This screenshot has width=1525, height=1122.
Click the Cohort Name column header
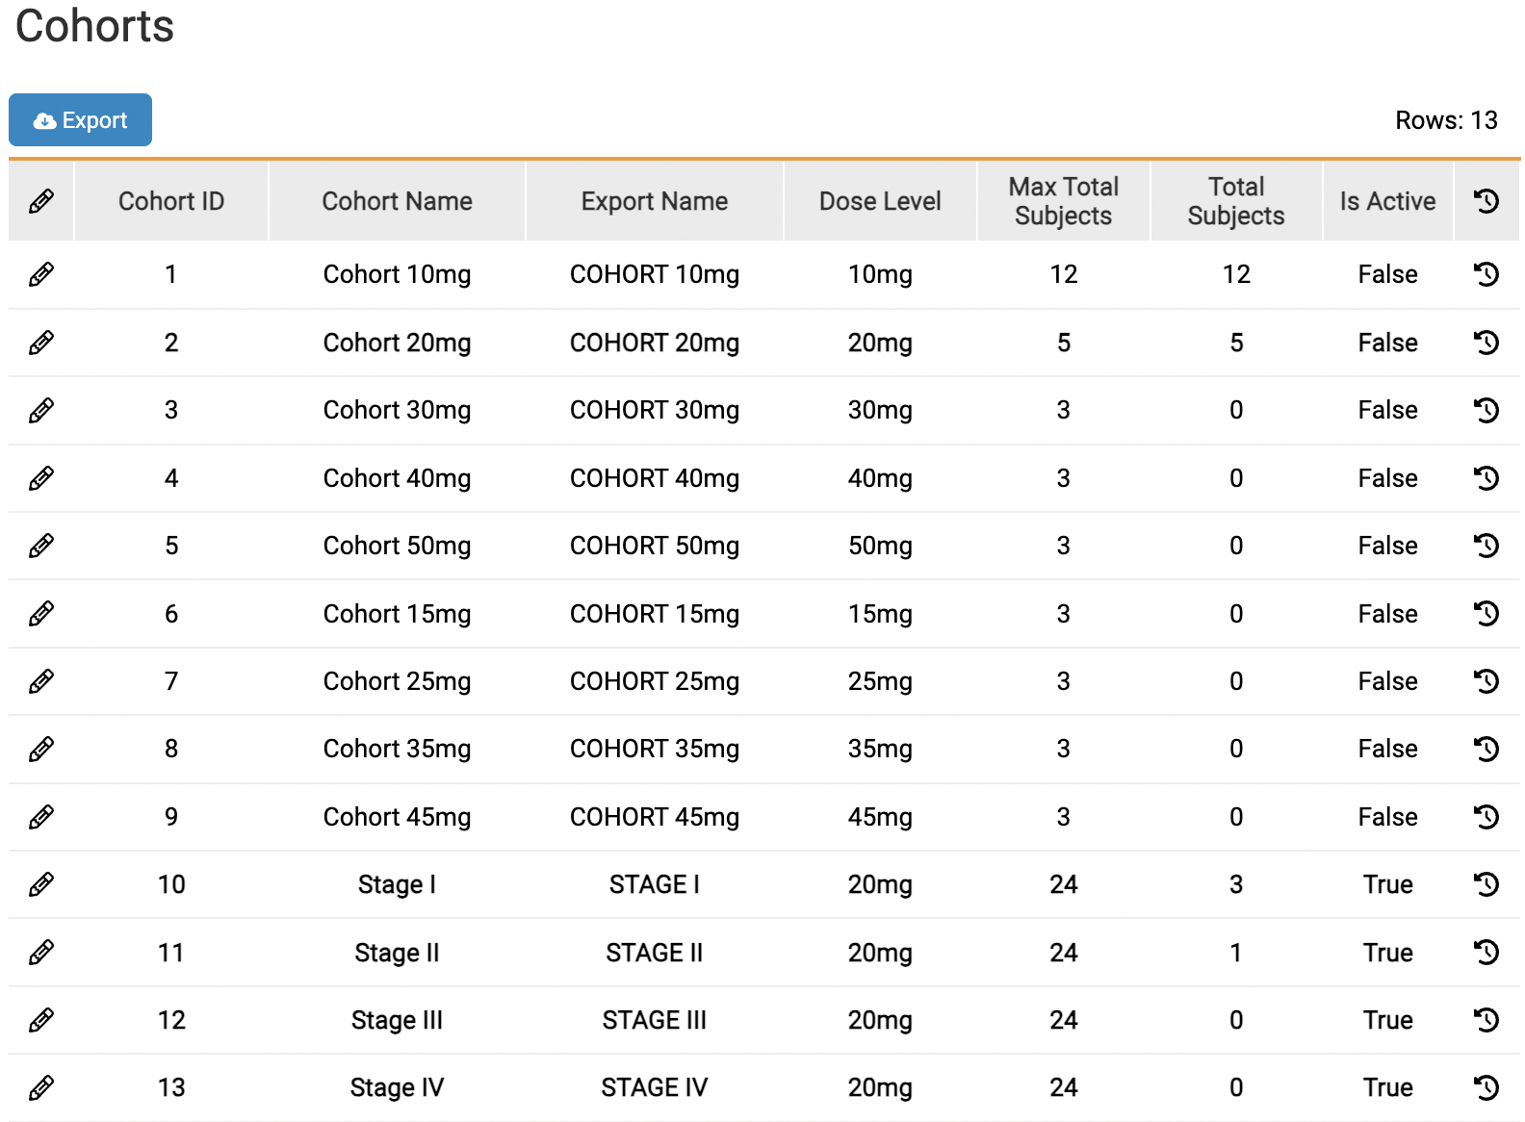(397, 201)
